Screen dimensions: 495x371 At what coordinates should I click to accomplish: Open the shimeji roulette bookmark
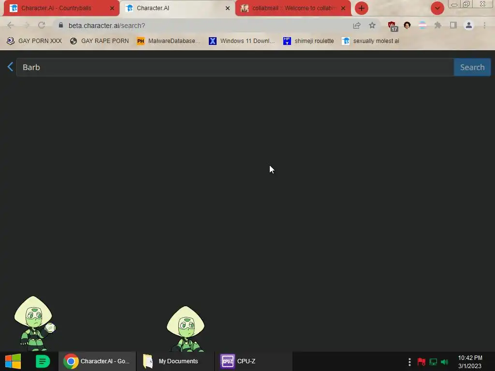coord(308,41)
